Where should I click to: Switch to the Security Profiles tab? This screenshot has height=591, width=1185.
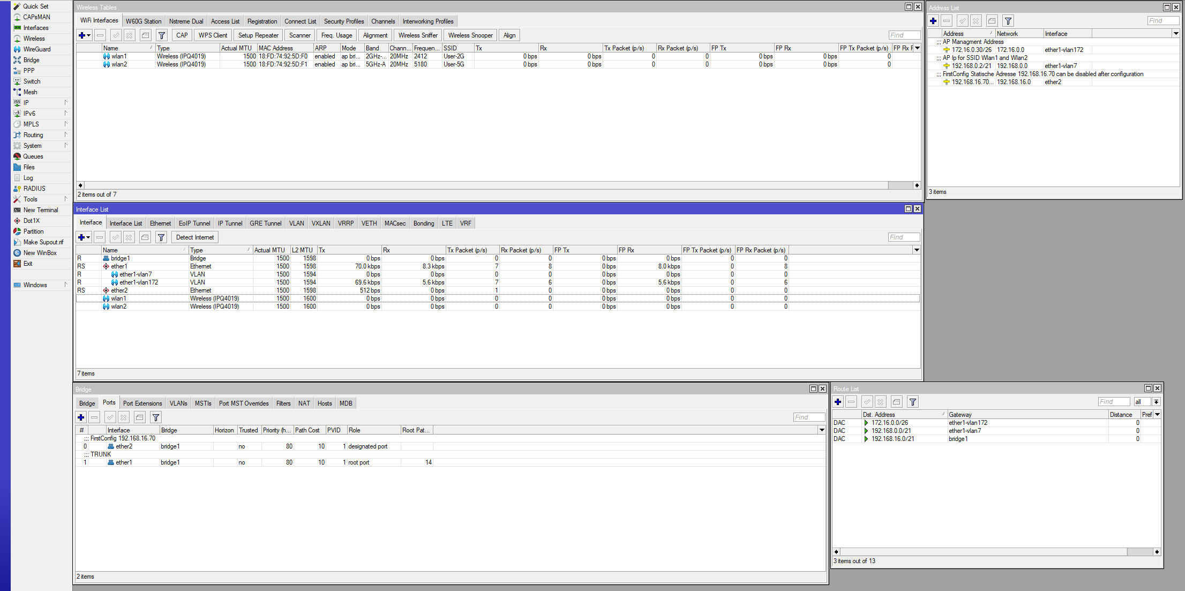[343, 21]
